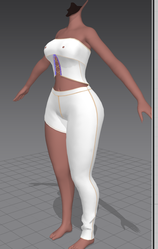Click the vertical divider beside the 3D viewport
Viewport: 158px width, 249px height.
tap(153, 124)
